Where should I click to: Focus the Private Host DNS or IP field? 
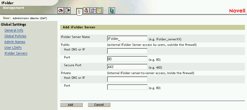[x=127, y=79]
